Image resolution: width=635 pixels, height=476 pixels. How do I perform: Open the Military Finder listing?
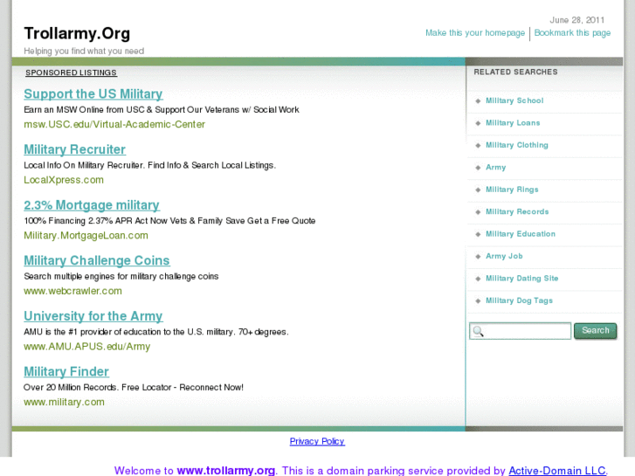pyautogui.click(x=66, y=371)
